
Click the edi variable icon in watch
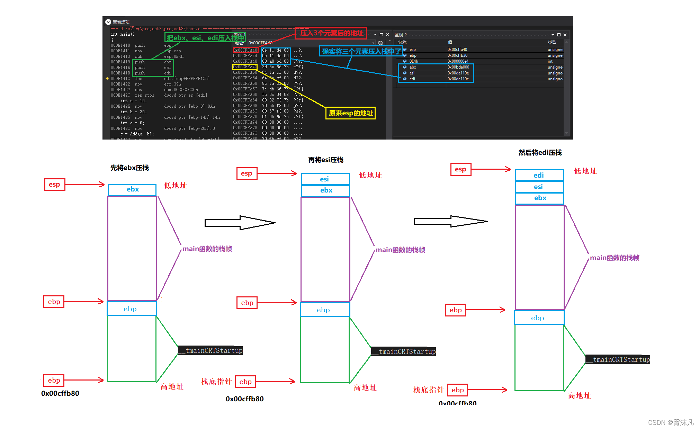pyautogui.click(x=404, y=79)
